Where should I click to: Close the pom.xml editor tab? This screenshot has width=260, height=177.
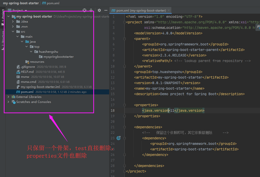[x=169, y=10]
